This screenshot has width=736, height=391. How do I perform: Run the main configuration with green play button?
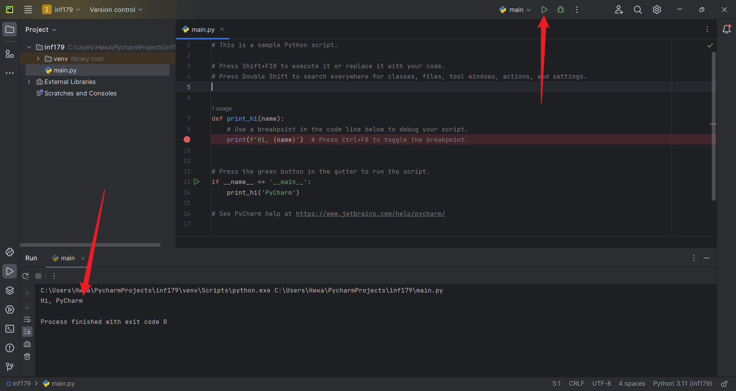[x=544, y=10]
